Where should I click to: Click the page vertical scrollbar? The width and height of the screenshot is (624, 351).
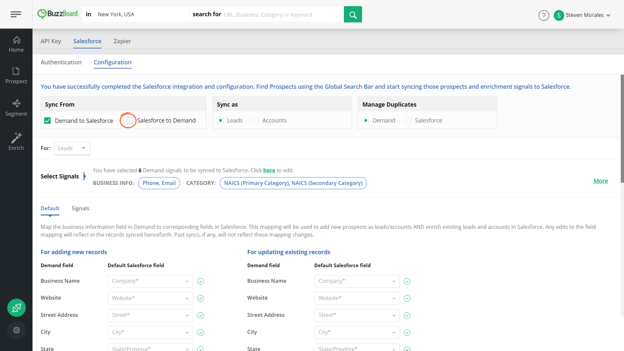(622, 129)
